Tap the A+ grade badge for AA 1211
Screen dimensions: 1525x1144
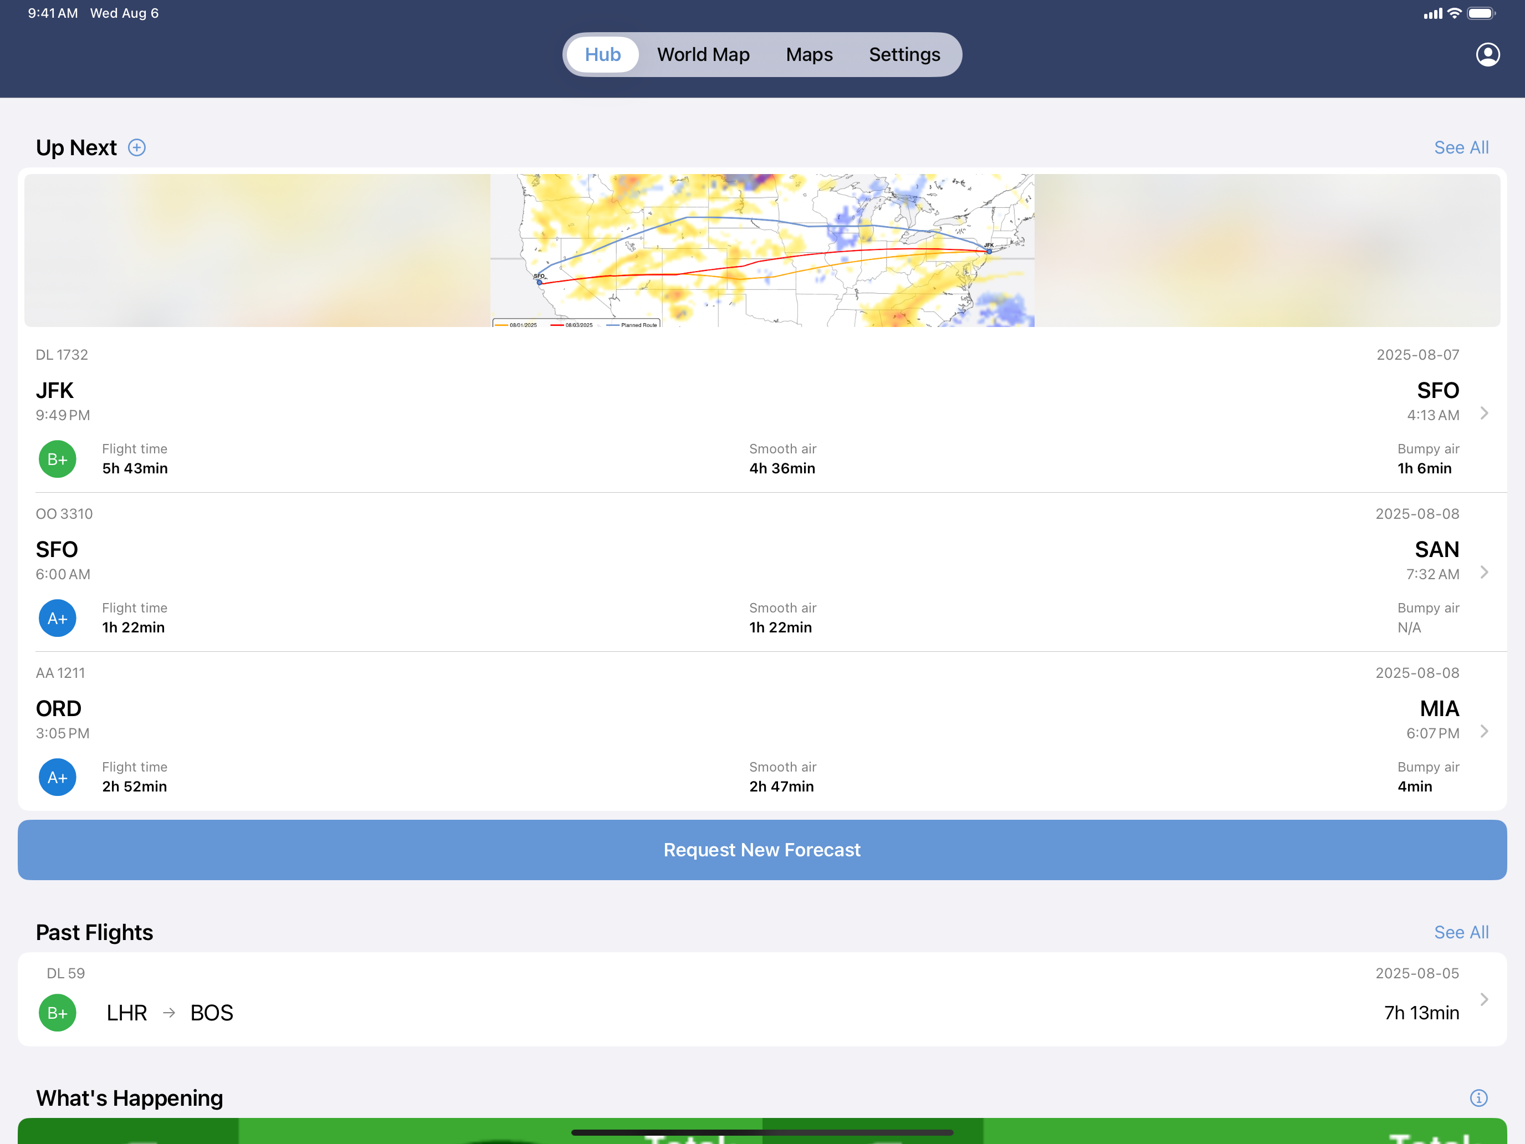tap(57, 777)
